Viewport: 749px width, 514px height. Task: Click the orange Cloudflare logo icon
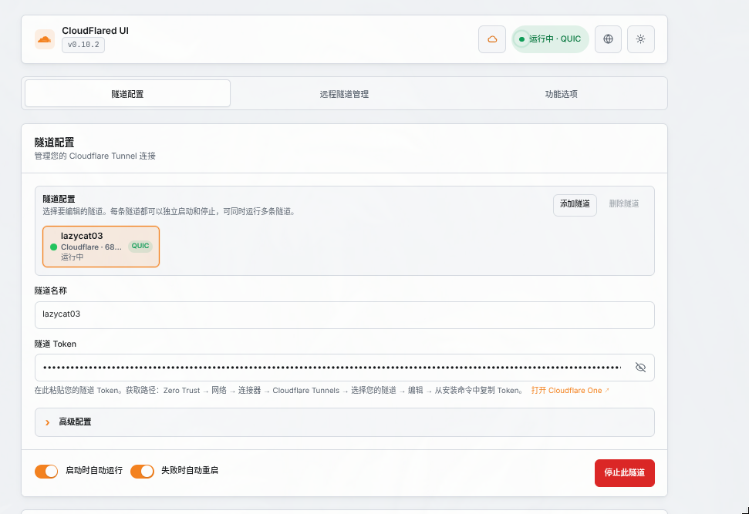pos(45,39)
